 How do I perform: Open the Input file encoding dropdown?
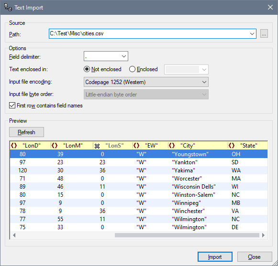[x=146, y=82]
